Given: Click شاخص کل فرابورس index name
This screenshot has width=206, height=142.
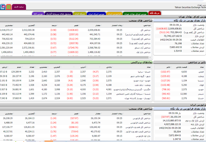Looking at the screenshot, I should 141,118.
